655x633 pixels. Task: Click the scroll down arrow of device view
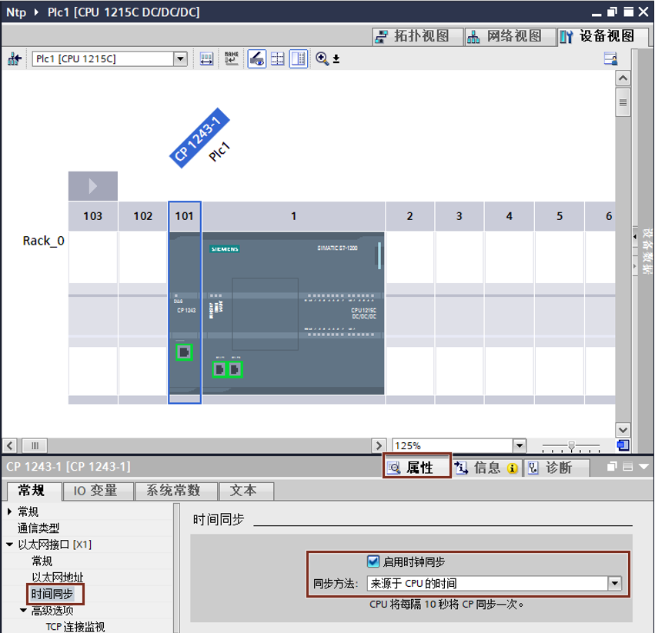click(623, 430)
